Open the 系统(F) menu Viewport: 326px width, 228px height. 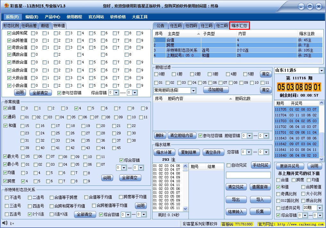[12, 17]
